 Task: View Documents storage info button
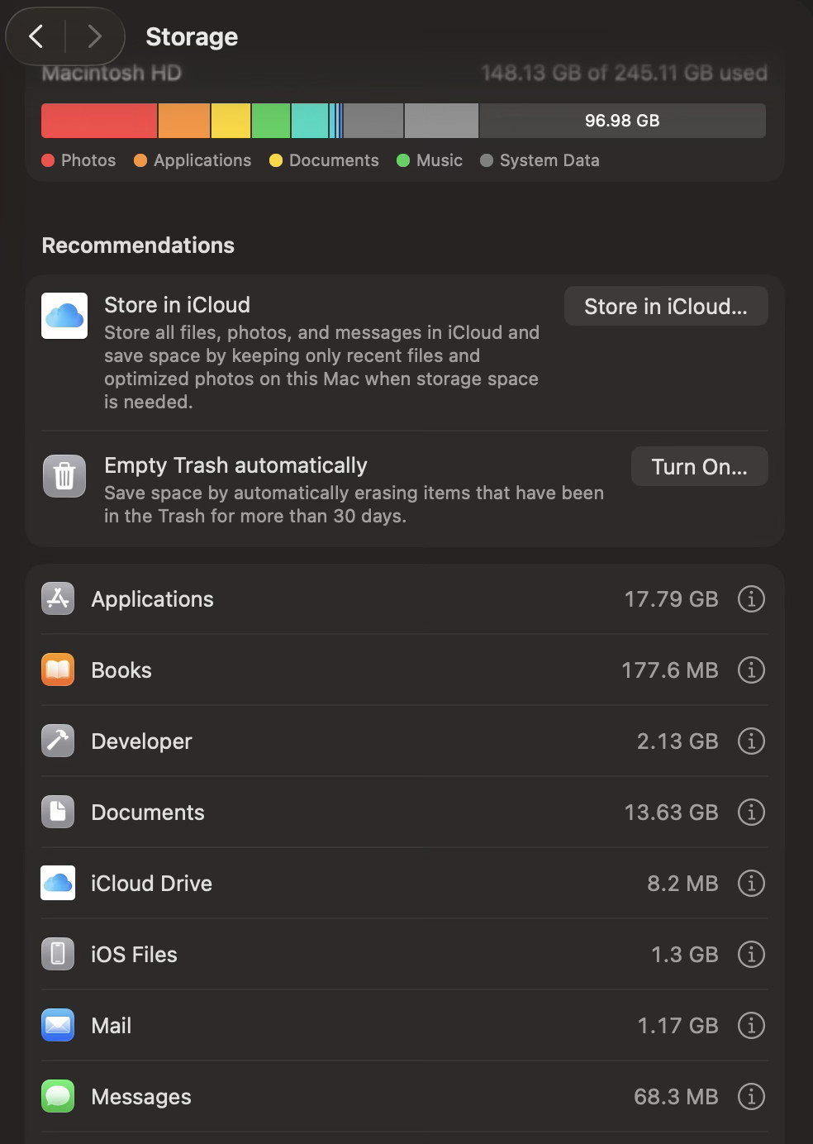(x=750, y=812)
